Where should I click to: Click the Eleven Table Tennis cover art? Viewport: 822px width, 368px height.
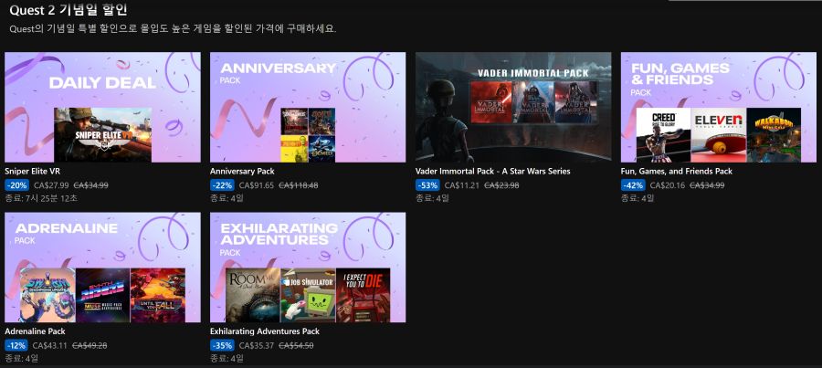[719, 135]
